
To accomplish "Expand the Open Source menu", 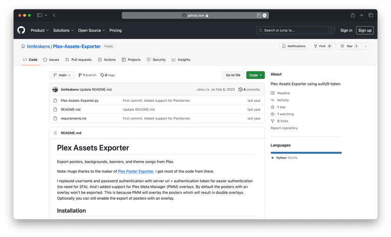I will pos(92,30).
